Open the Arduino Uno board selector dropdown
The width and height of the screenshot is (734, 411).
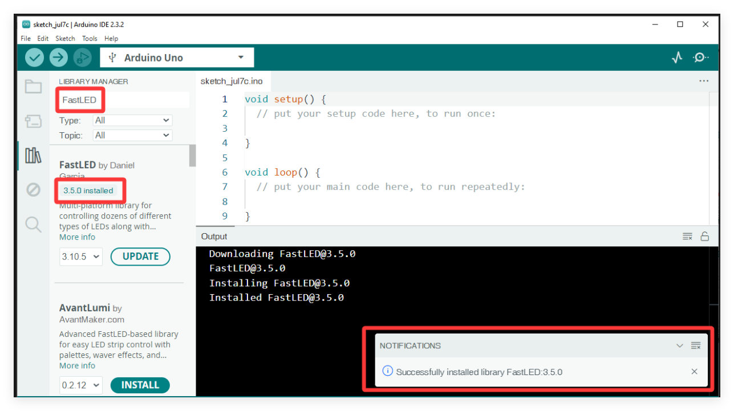click(x=177, y=58)
